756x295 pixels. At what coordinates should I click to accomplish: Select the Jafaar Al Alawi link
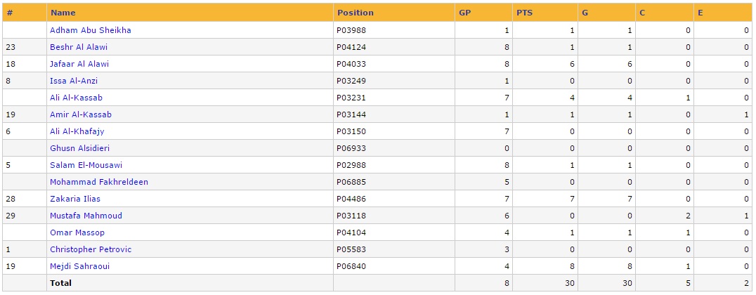[x=79, y=64]
